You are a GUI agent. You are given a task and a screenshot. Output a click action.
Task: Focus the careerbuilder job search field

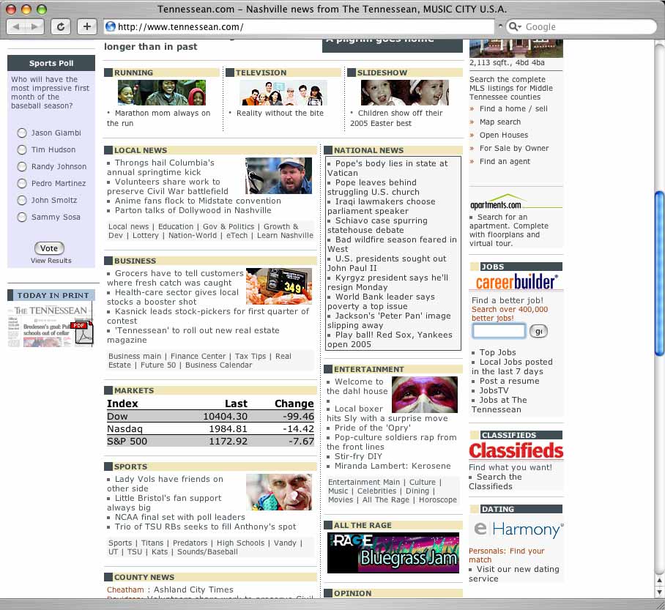click(499, 331)
